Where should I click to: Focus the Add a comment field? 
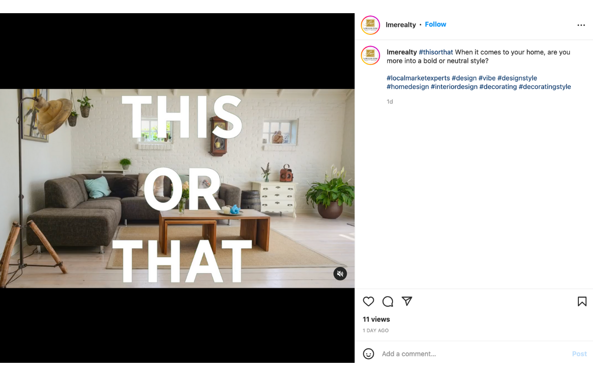point(473,354)
